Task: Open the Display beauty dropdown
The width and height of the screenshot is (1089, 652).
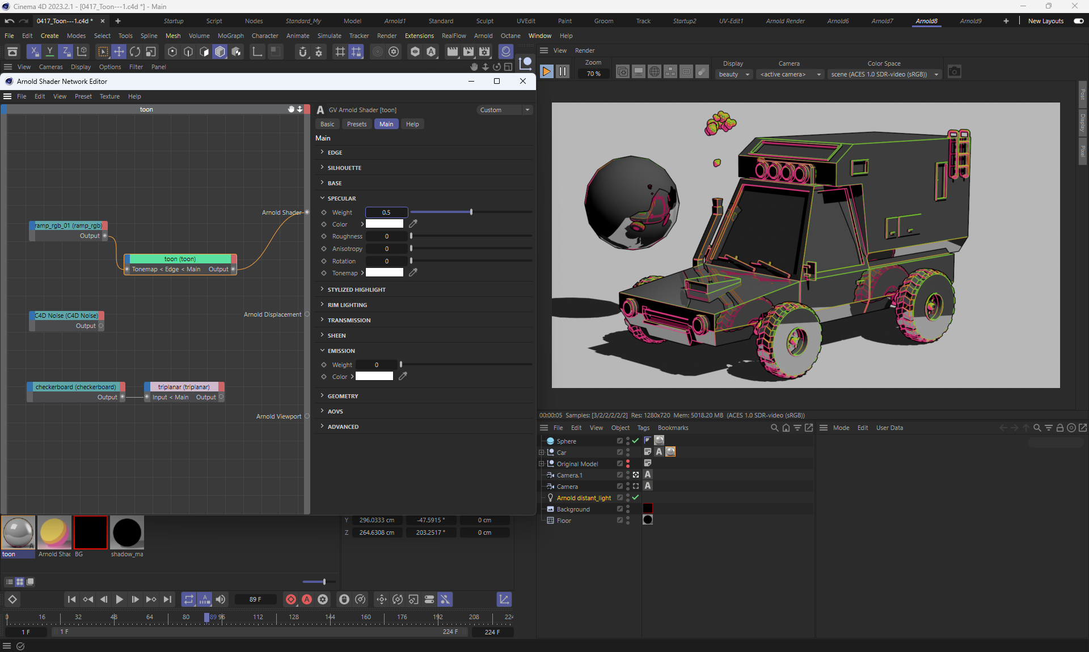Action: pos(734,74)
